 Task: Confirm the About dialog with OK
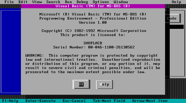click(x=81, y=84)
